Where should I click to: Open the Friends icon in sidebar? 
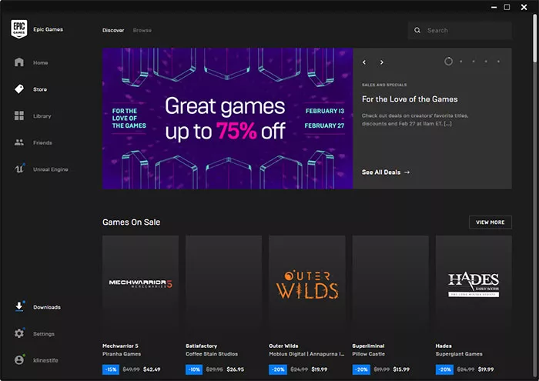(19, 142)
